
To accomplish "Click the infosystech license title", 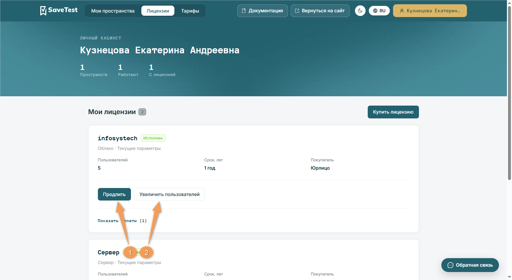I will 117,138.
